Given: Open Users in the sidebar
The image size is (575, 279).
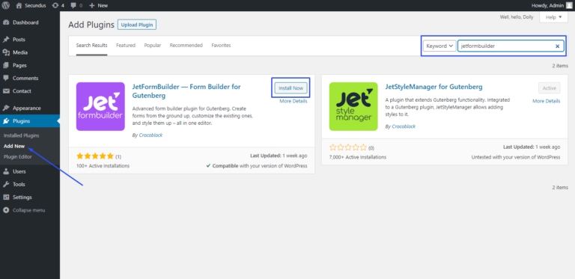Looking at the screenshot, I should click(x=19, y=171).
